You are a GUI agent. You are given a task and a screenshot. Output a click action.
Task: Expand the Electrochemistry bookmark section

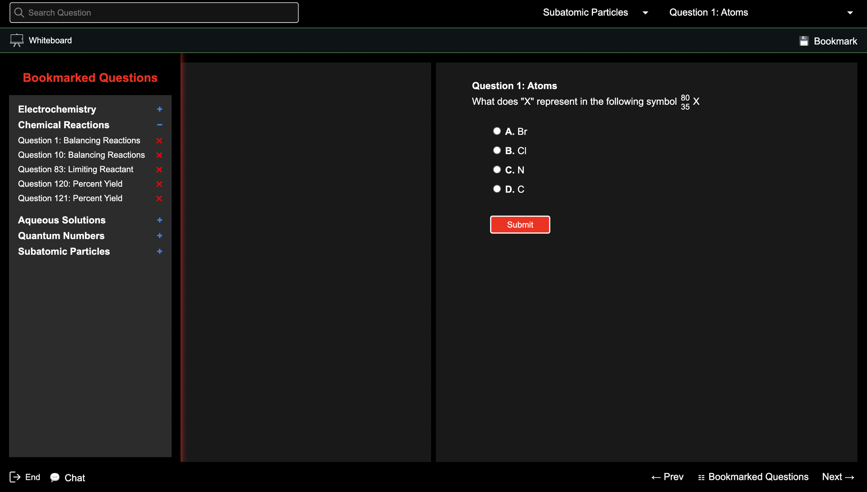click(160, 109)
